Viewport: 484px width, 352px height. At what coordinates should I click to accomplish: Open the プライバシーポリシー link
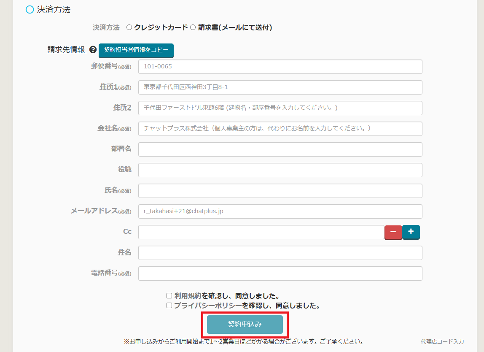(x=207, y=306)
